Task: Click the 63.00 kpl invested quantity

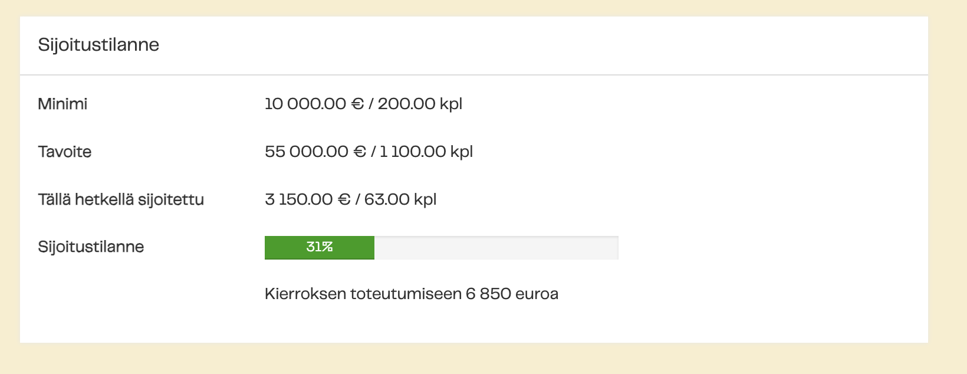Action: point(400,200)
